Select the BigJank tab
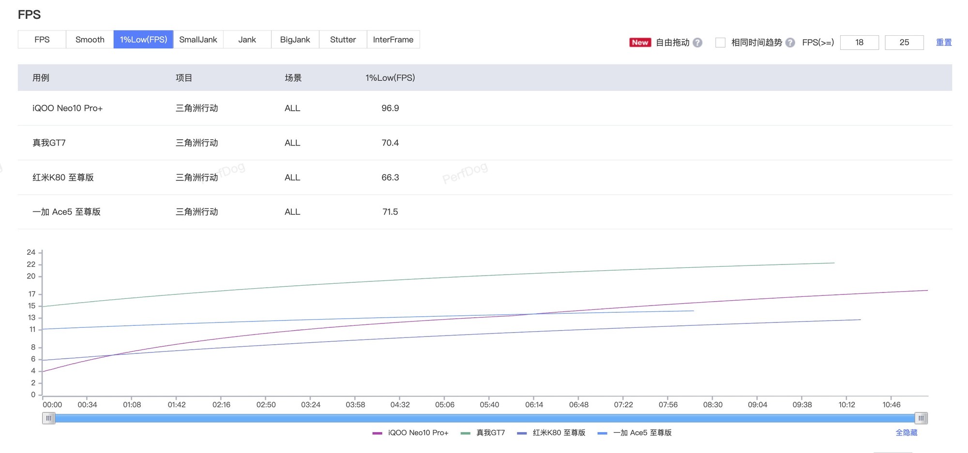This screenshot has height=453, width=968. pos(295,40)
